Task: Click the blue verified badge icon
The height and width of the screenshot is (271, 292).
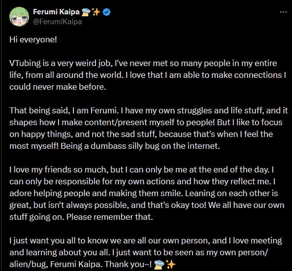Action: pos(106,12)
